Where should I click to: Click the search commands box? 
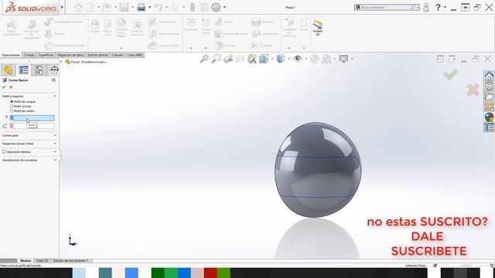coord(387,7)
